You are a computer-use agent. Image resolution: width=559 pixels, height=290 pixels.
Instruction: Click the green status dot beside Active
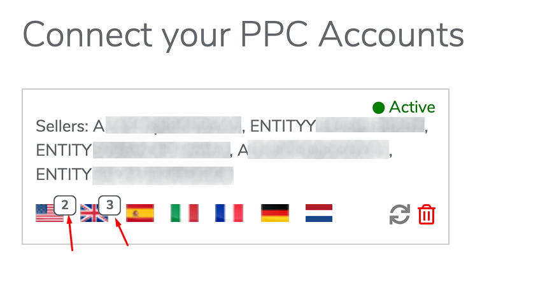click(x=379, y=107)
